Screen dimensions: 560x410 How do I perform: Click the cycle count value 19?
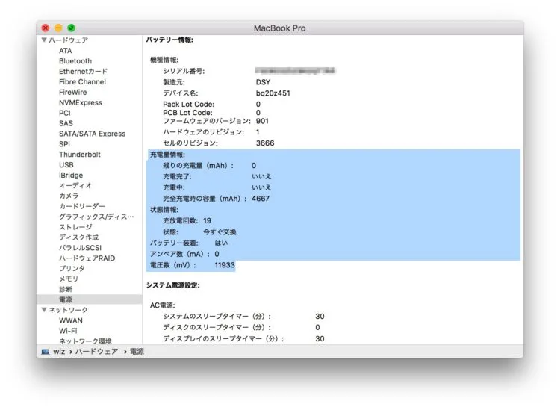[x=207, y=221]
